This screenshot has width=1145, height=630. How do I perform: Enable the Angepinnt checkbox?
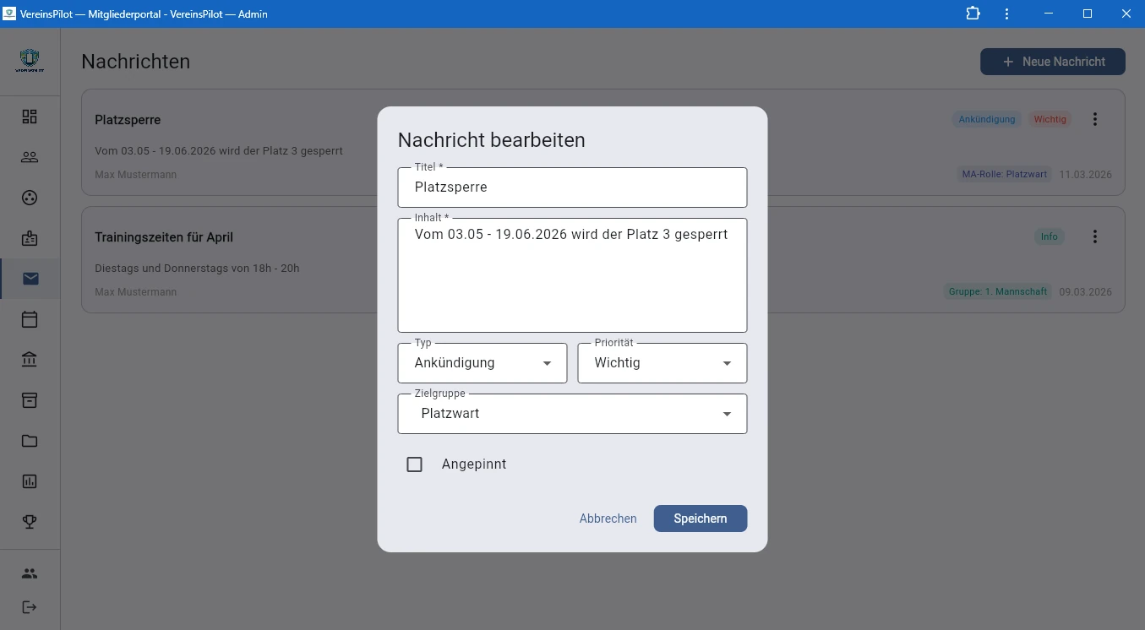(414, 464)
